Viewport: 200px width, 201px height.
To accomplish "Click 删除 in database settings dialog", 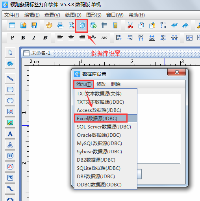I will [x=115, y=84].
